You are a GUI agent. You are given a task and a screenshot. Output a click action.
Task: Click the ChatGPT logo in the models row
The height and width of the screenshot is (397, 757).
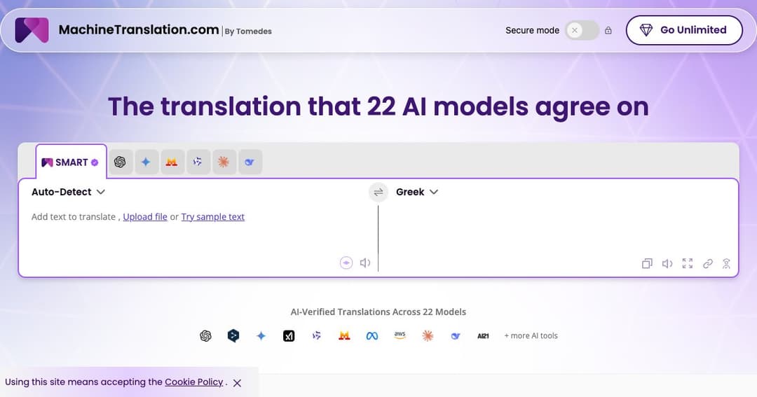tap(205, 336)
